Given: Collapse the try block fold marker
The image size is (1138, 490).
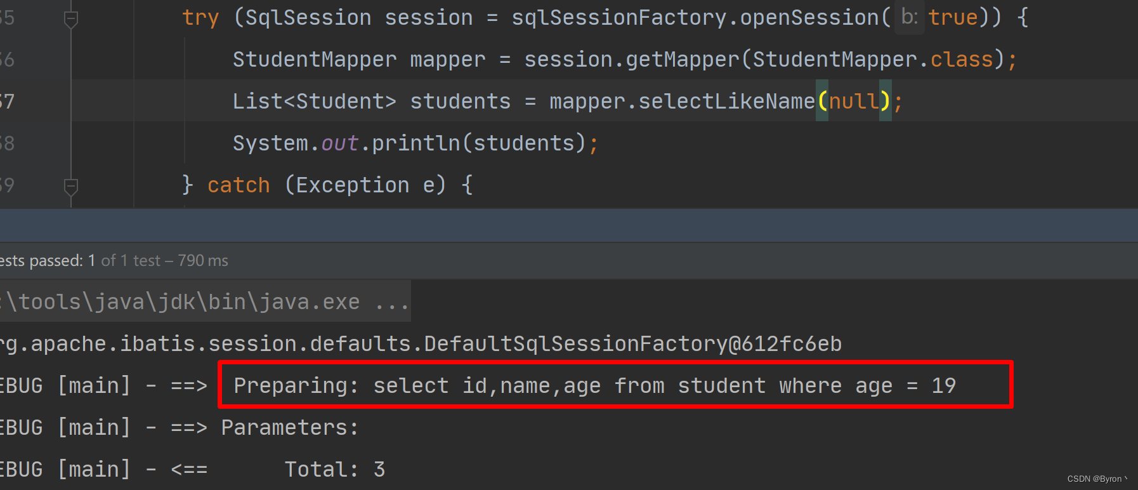Looking at the screenshot, I should tap(71, 20).
